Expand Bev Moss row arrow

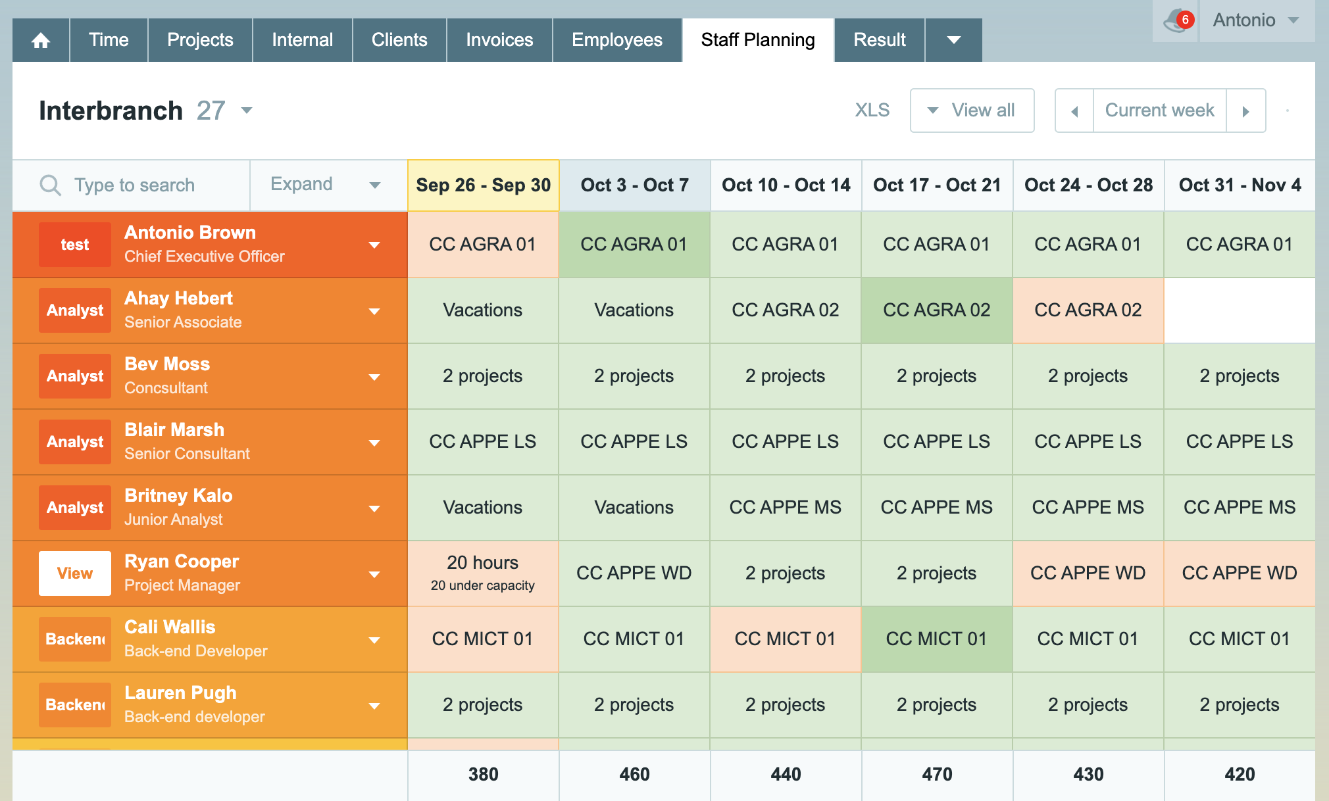(x=374, y=377)
